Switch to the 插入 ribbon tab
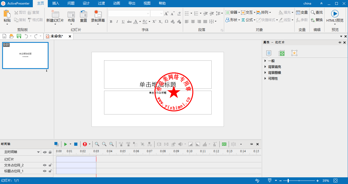Viewport: 348px width, 184px height. (56, 3)
